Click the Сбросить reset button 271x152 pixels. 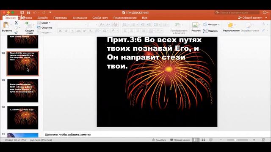pos(44,27)
